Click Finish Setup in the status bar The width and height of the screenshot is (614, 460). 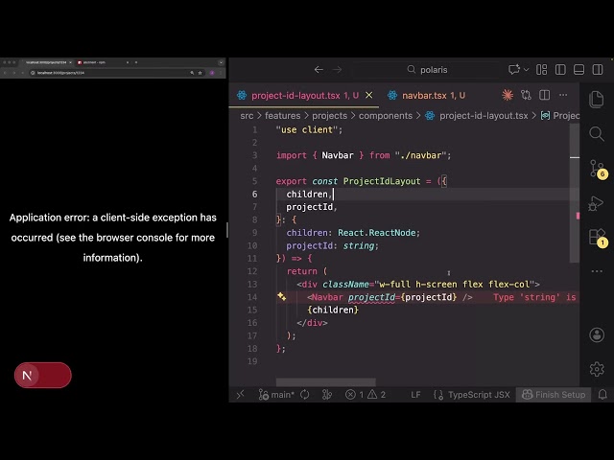554,395
